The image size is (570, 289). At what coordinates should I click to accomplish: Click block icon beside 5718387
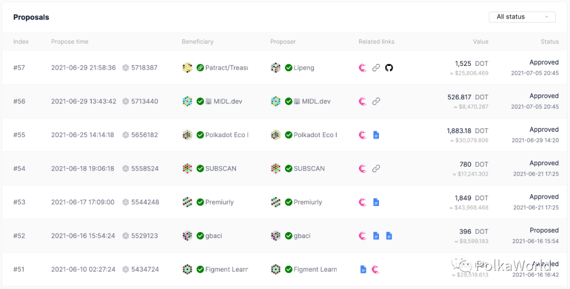coord(126,68)
